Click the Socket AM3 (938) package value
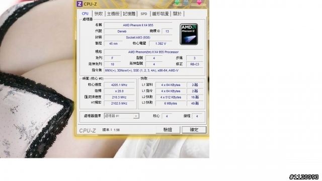The width and height of the screenshot is (322, 181). [x=138, y=38]
